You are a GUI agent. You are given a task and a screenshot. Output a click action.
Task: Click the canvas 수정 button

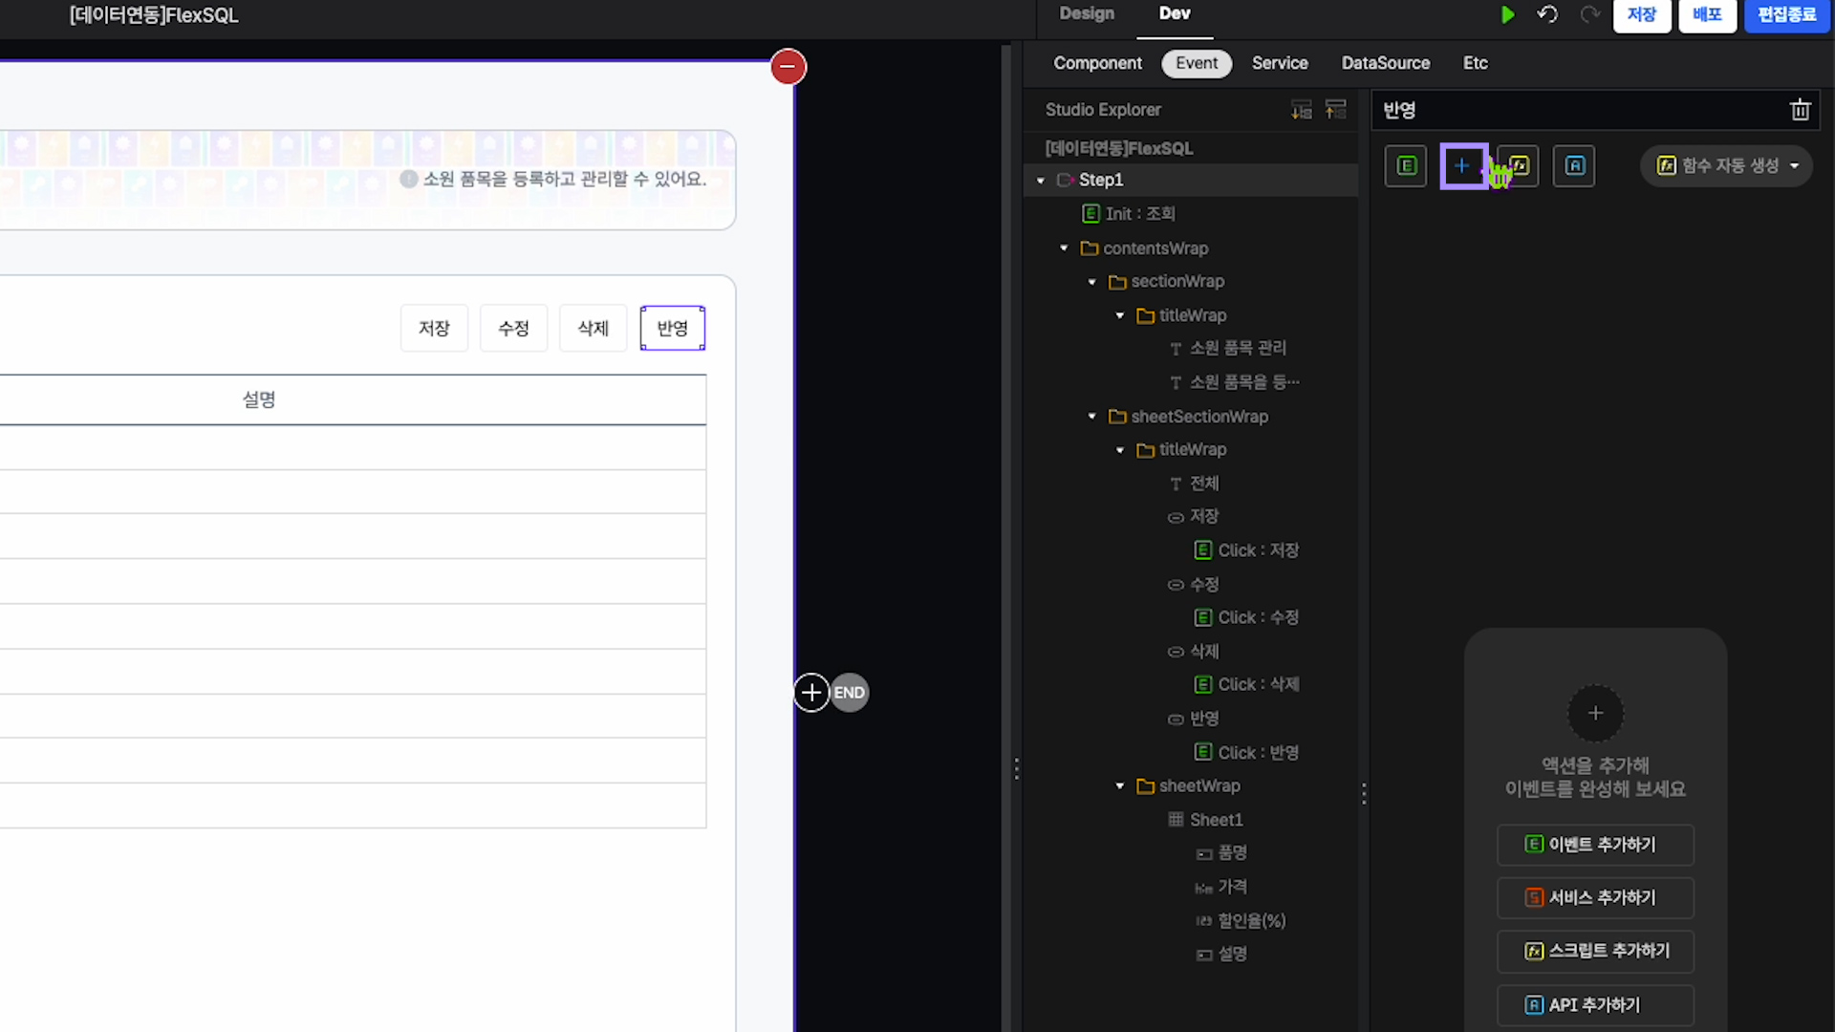tap(513, 329)
